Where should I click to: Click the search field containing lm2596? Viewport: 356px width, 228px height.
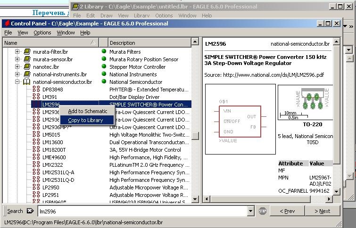click(x=142, y=211)
